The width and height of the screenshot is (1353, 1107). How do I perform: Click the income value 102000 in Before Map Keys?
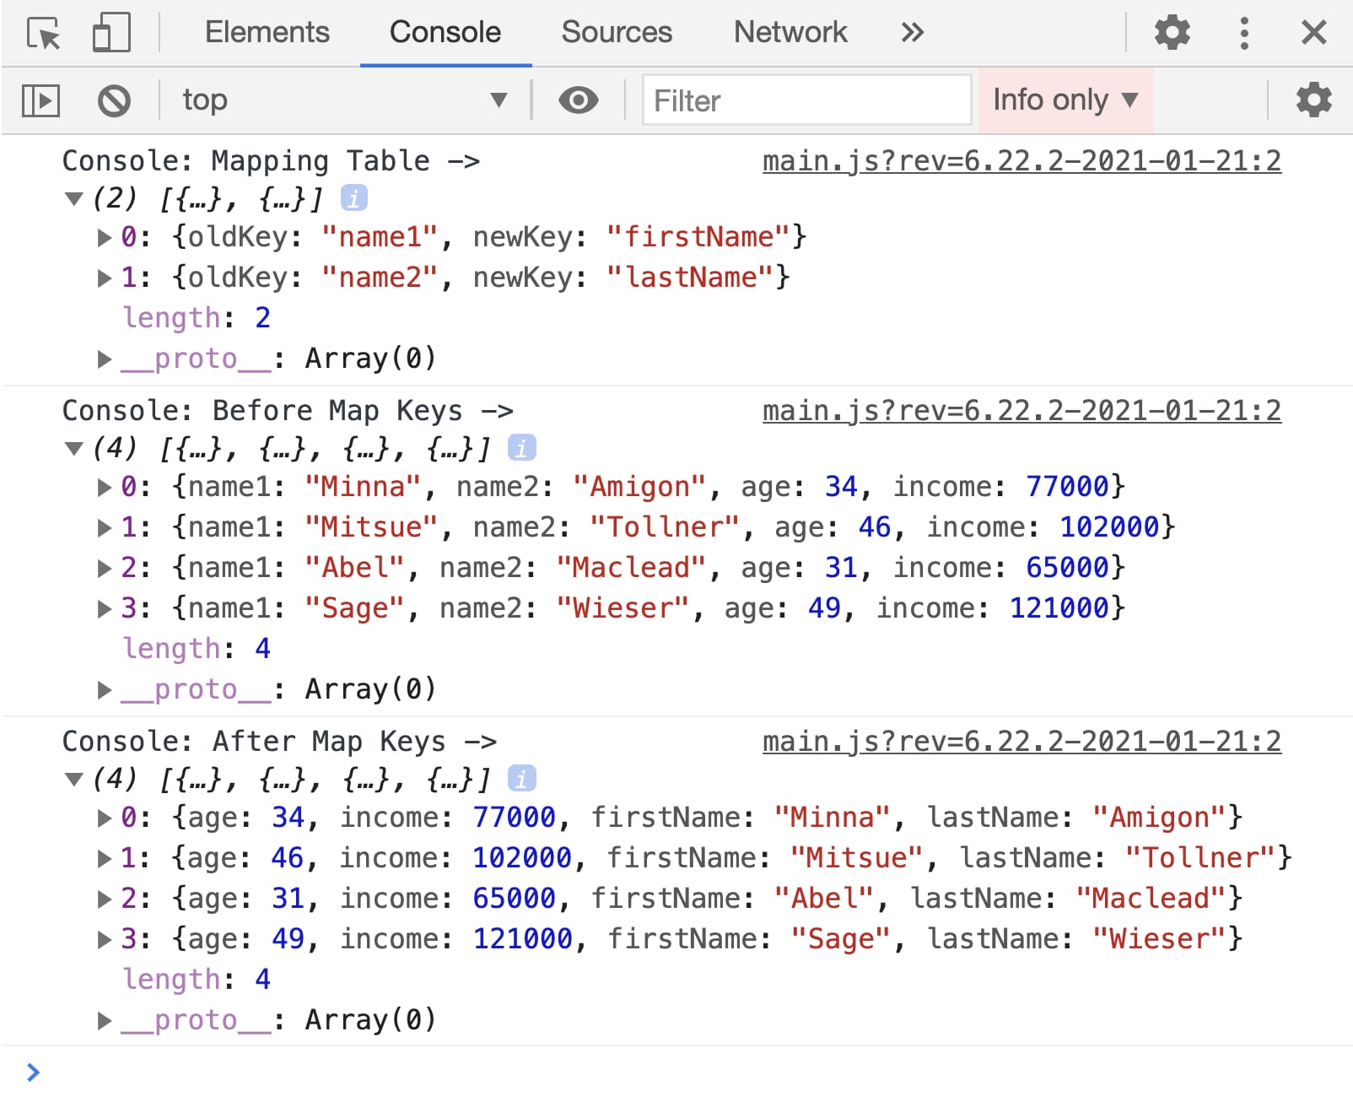(1109, 526)
